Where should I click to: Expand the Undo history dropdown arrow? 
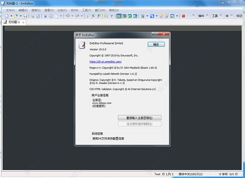(x=72, y=16)
